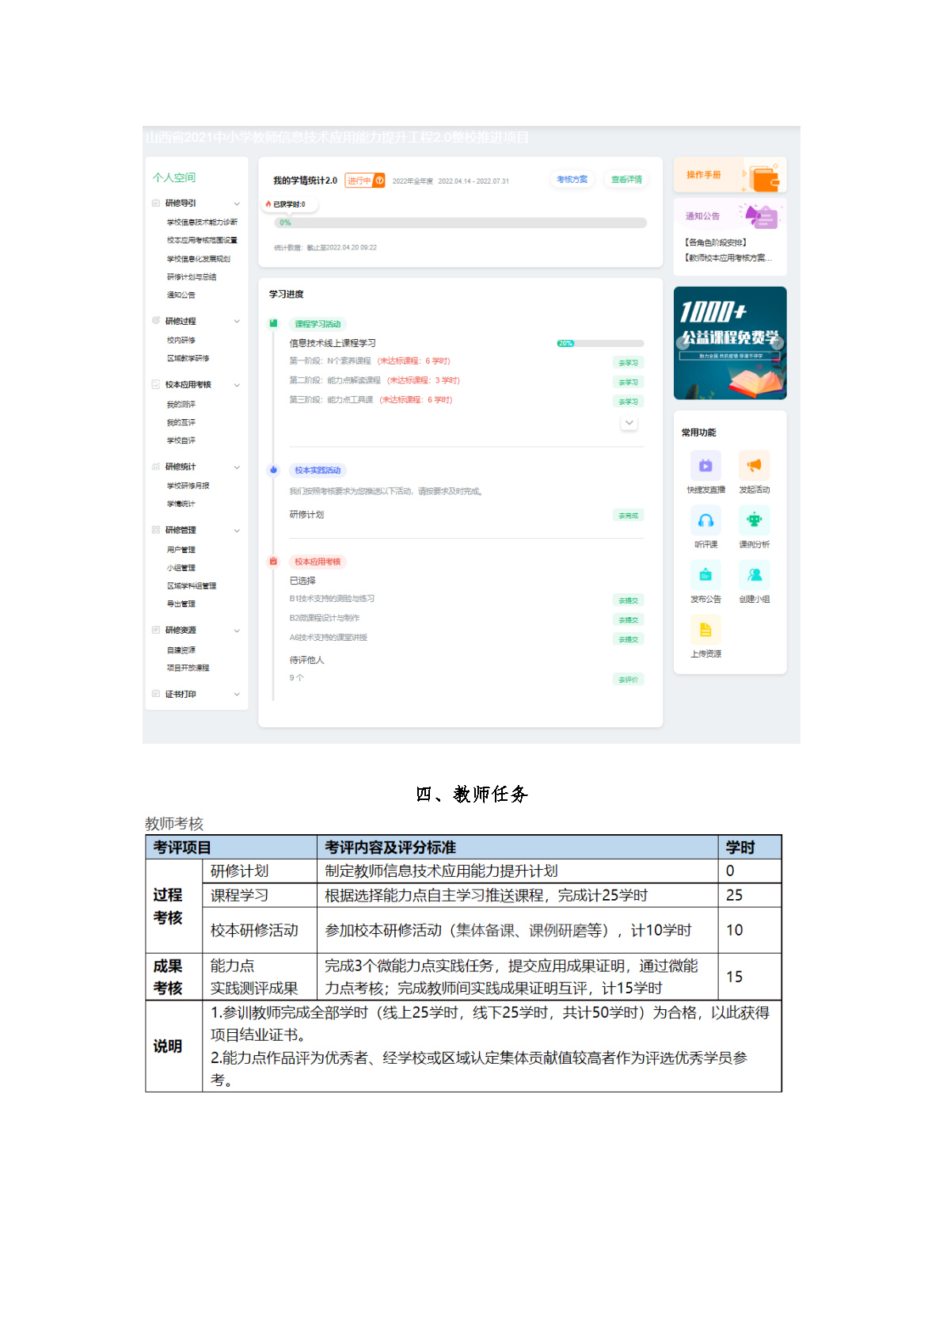Click 去提交 for A6技术支持的课堂讲授
Image resolution: width=943 pixels, height=1334 pixels.
629,639
